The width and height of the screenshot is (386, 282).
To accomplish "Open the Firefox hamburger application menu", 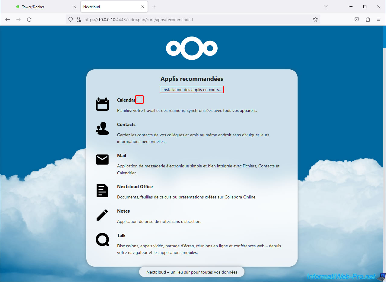I will [378, 20].
